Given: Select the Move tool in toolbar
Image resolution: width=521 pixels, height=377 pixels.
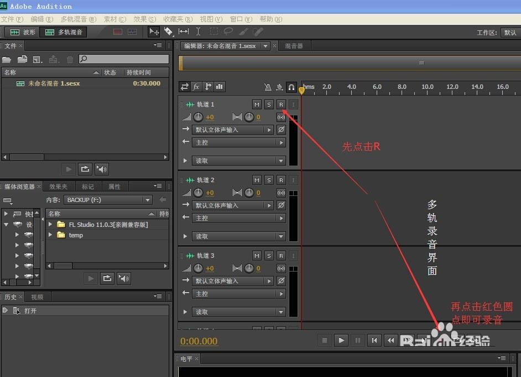Looking at the screenshot, I should click(x=153, y=31).
